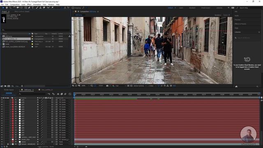Hide layer p18 with its eye icon
The width and height of the screenshot is (263, 148).
[x=2, y=102]
